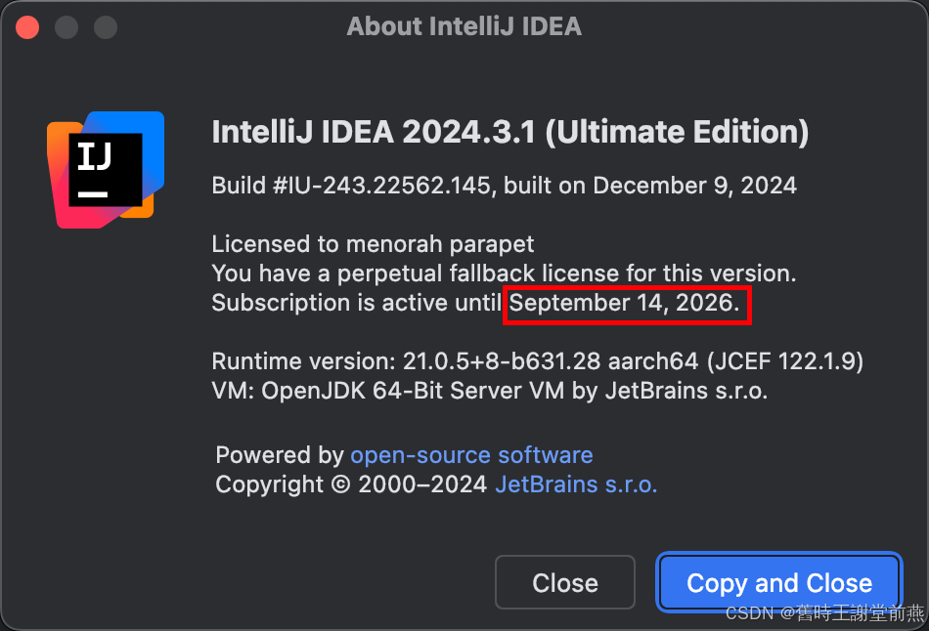Click the Copyright © 2000–2024 text

(x=351, y=484)
